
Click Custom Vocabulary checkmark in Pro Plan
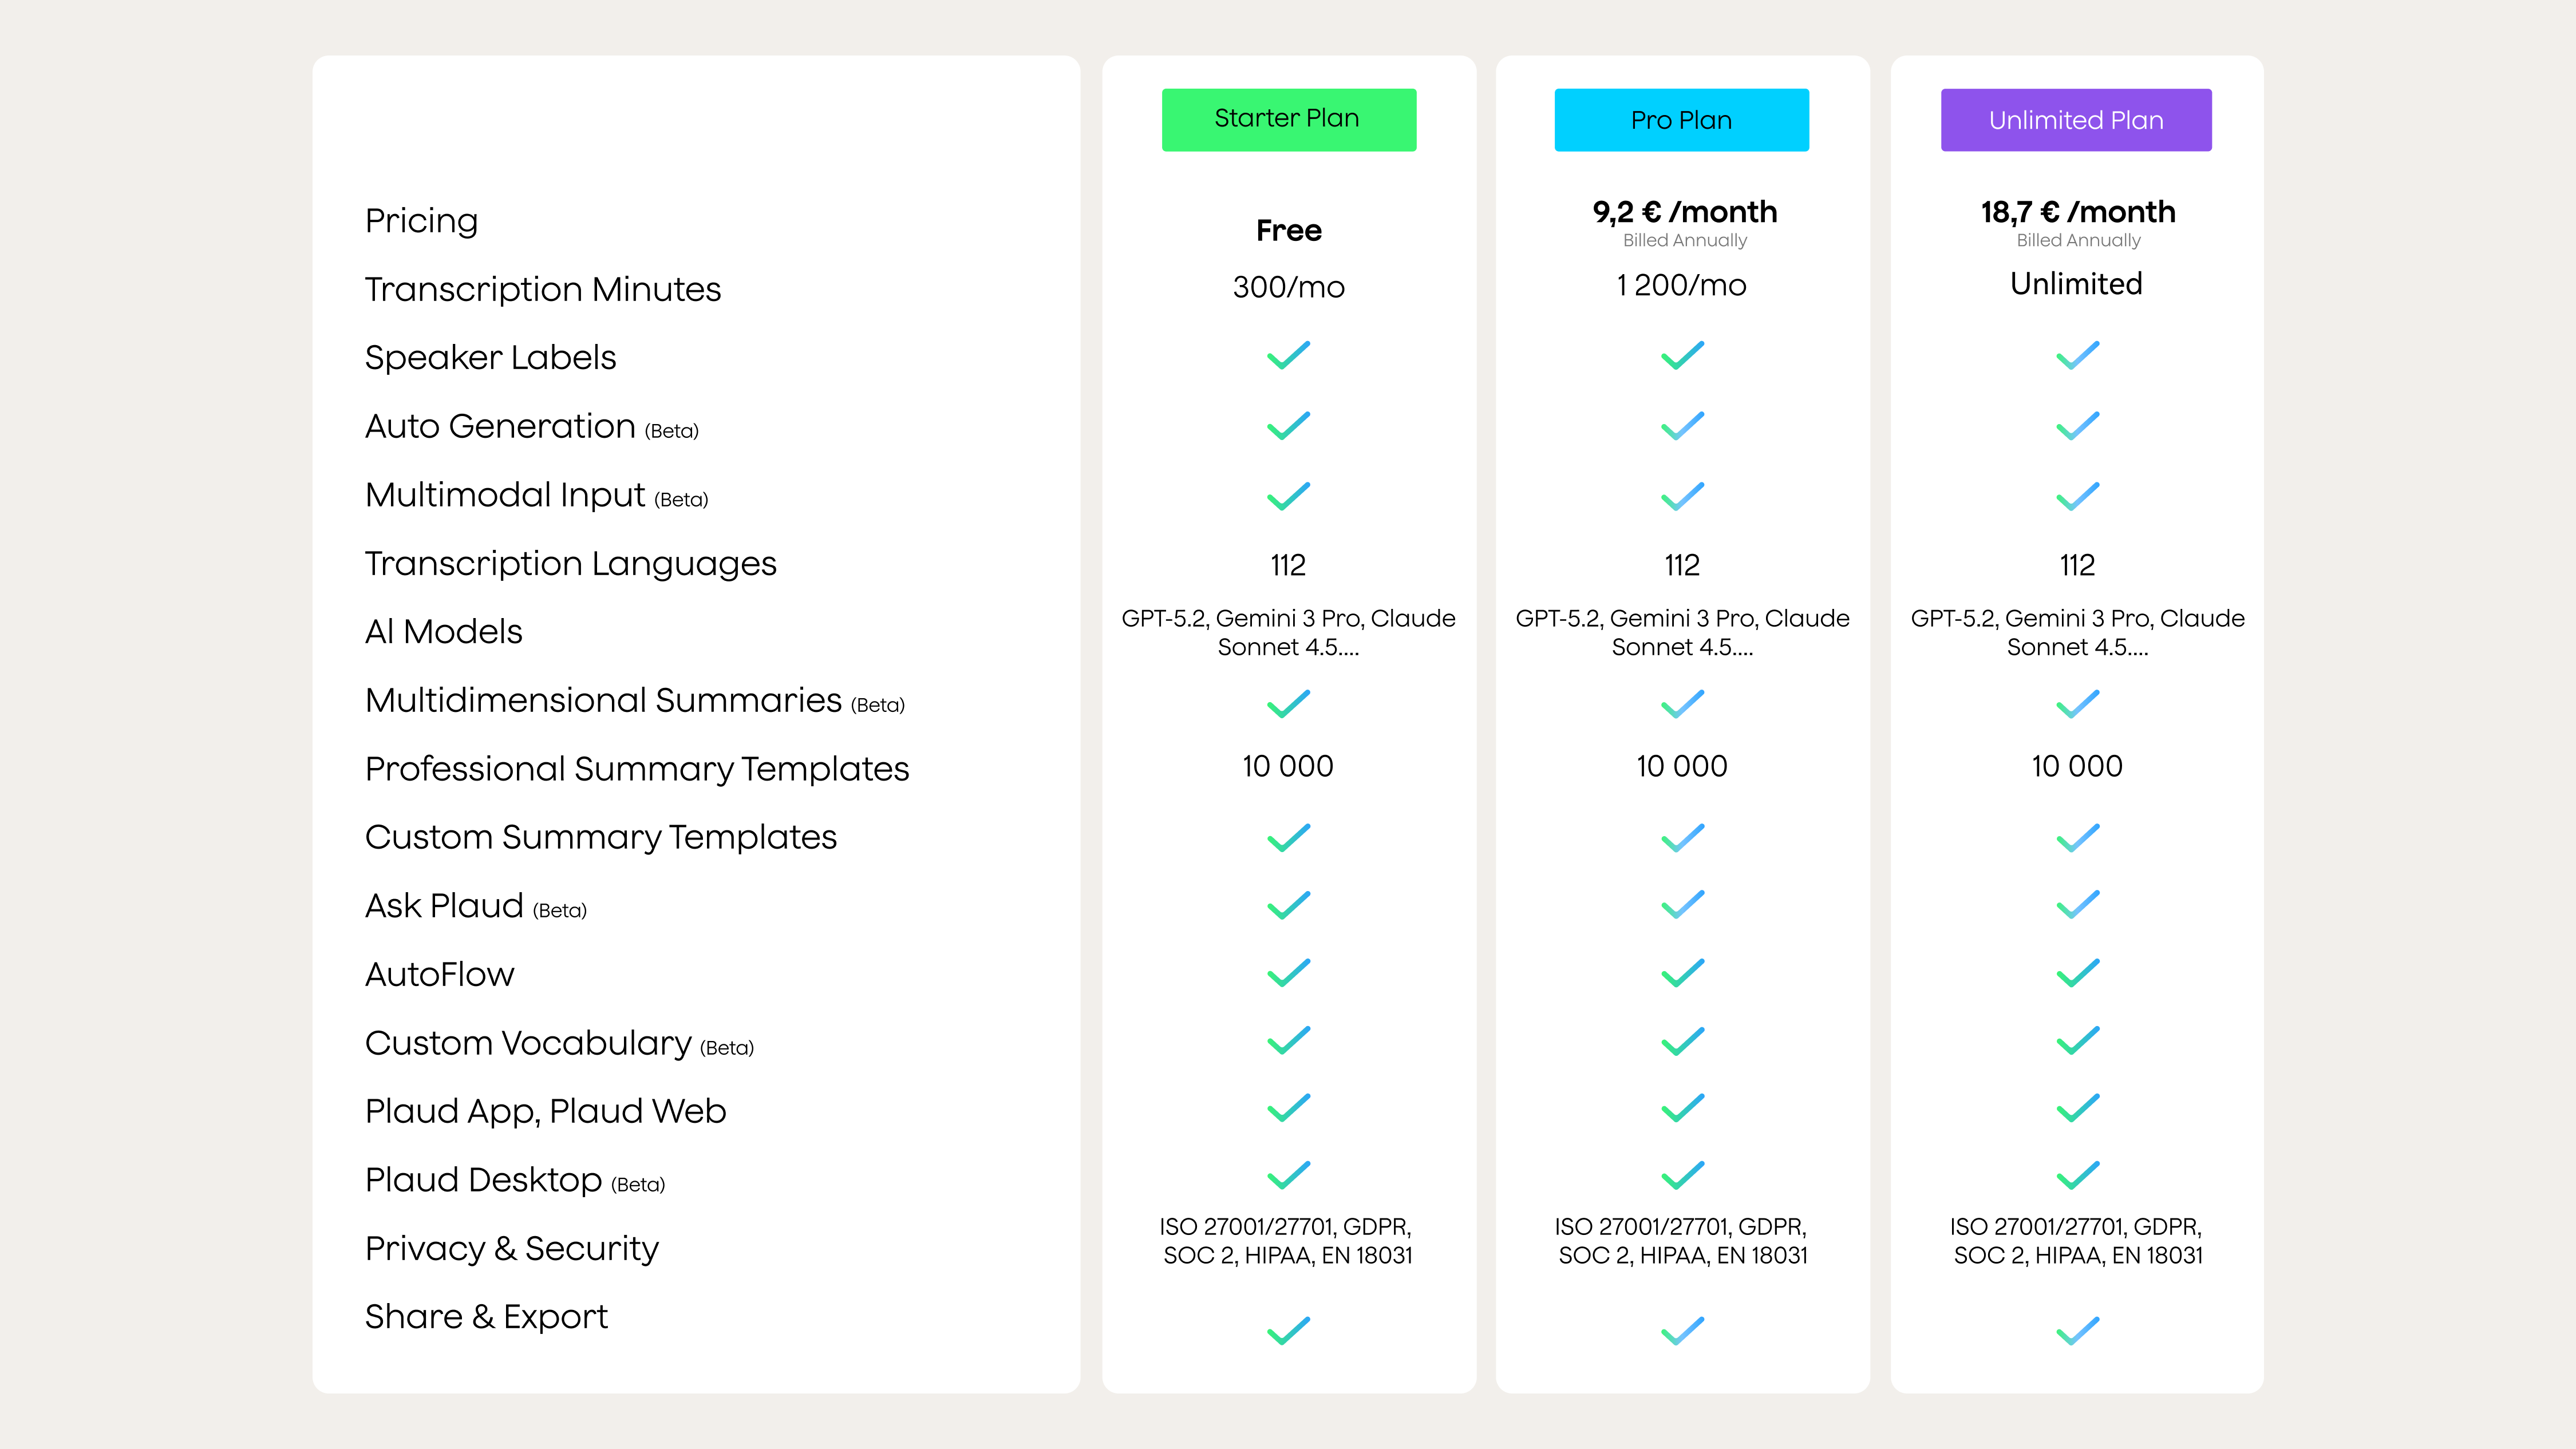1682,1041
